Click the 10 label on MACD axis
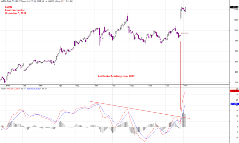Viewport: 239px width, 143px height. click(x=237, y=116)
